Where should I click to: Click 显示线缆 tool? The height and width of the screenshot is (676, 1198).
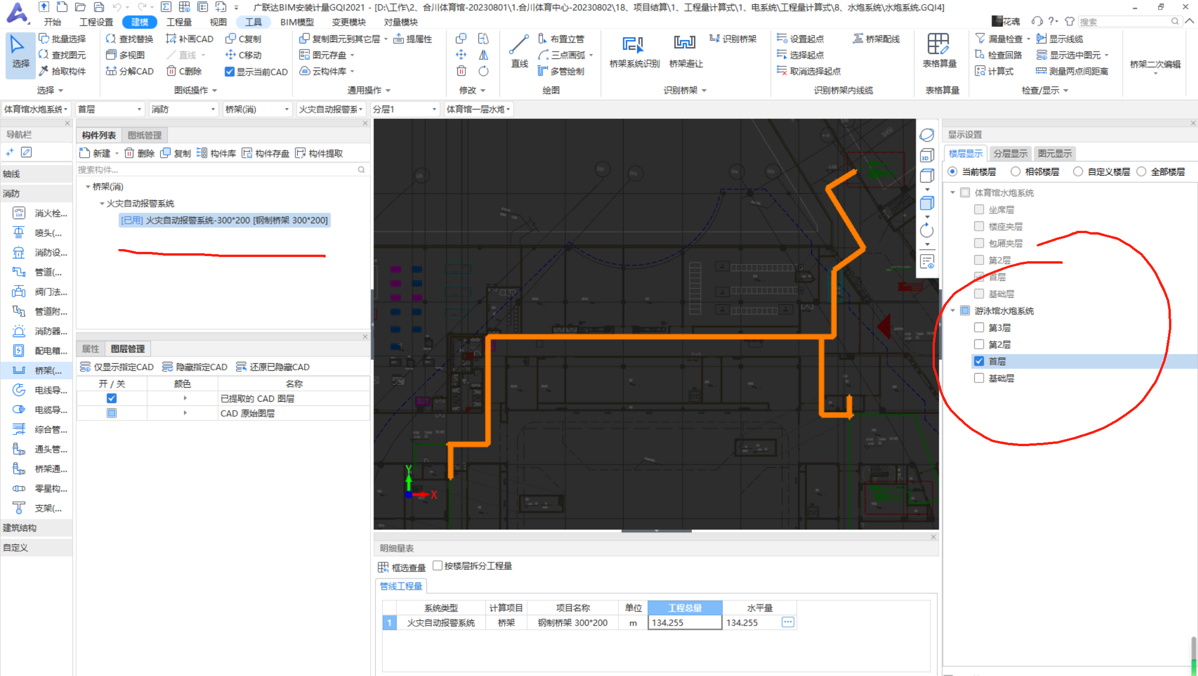tap(1059, 39)
